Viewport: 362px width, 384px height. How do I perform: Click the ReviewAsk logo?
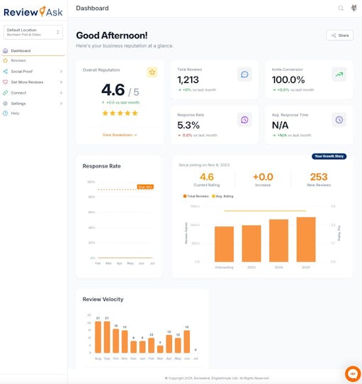[33, 12]
